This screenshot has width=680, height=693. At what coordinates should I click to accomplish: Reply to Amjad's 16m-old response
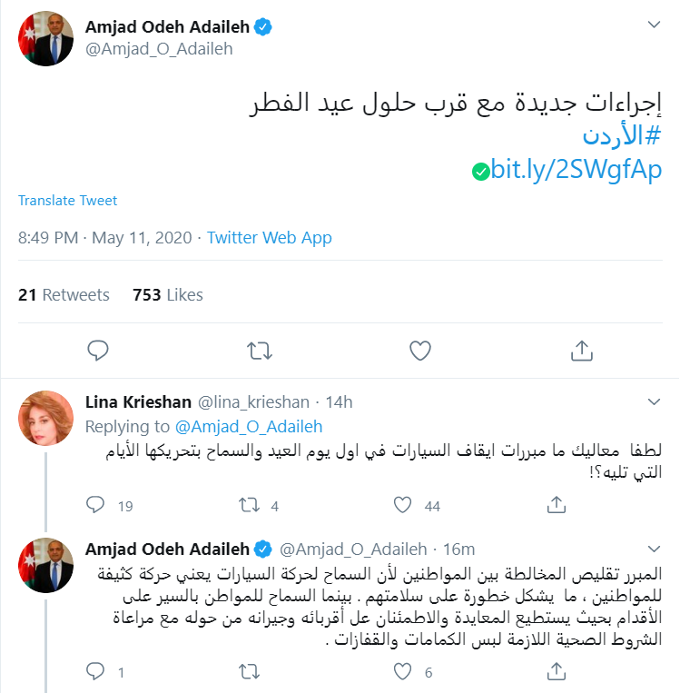[97, 672]
